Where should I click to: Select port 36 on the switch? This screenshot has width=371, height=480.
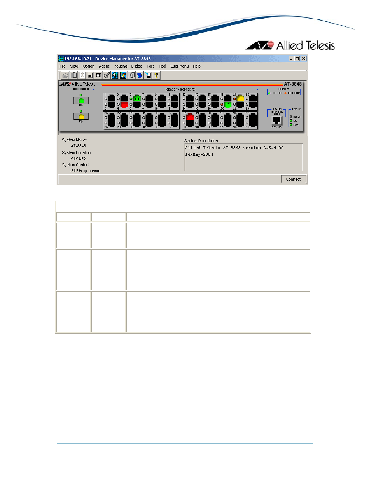pyautogui.click(x=175, y=123)
